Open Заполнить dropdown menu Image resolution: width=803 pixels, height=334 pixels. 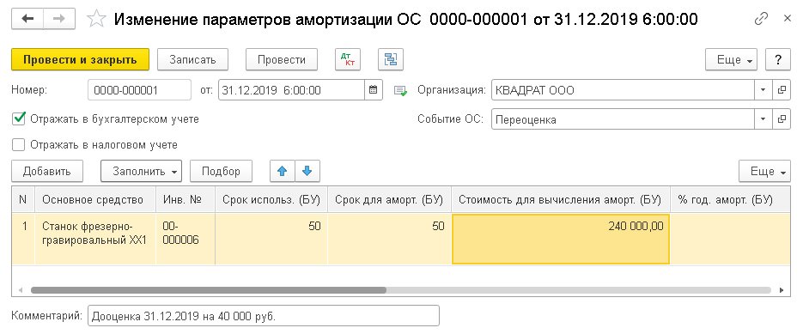[142, 171]
